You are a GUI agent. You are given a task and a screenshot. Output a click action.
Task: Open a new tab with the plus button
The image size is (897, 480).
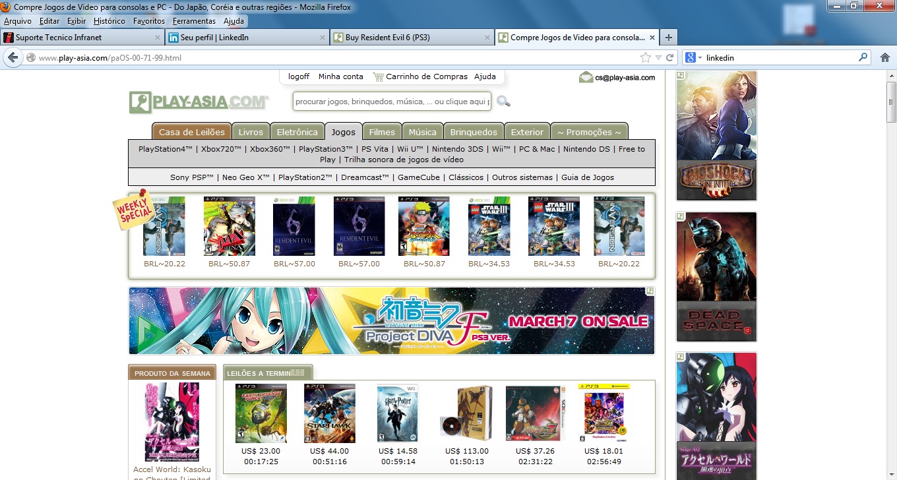click(669, 38)
